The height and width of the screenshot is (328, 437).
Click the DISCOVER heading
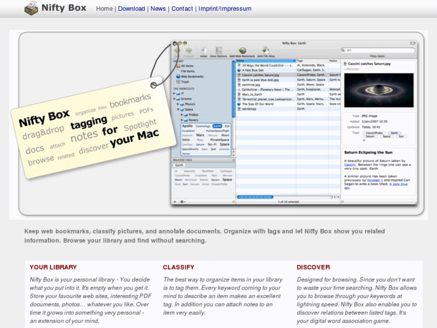point(313,267)
